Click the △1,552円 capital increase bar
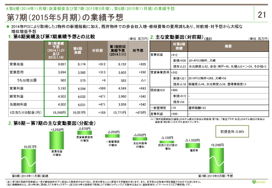Image resolution: width=272 pixels, height=188 pixels. point(193,145)
